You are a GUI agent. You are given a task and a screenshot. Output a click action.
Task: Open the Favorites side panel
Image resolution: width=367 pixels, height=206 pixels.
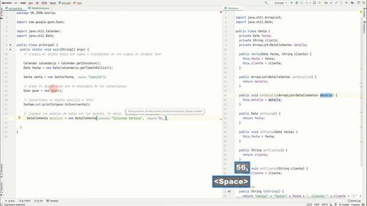[x=2, y=189]
